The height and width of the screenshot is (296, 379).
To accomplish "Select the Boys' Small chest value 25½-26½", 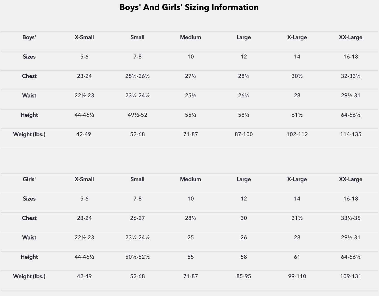I will pos(137,76).
